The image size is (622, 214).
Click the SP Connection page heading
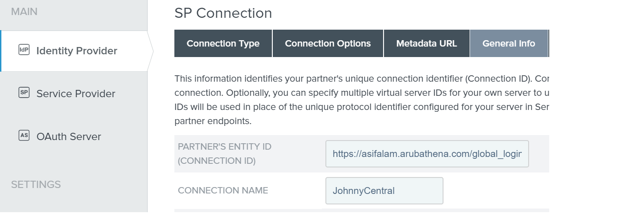click(223, 13)
